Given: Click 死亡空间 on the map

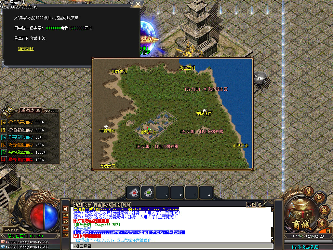Looking at the screenshot, I should pos(187,68).
